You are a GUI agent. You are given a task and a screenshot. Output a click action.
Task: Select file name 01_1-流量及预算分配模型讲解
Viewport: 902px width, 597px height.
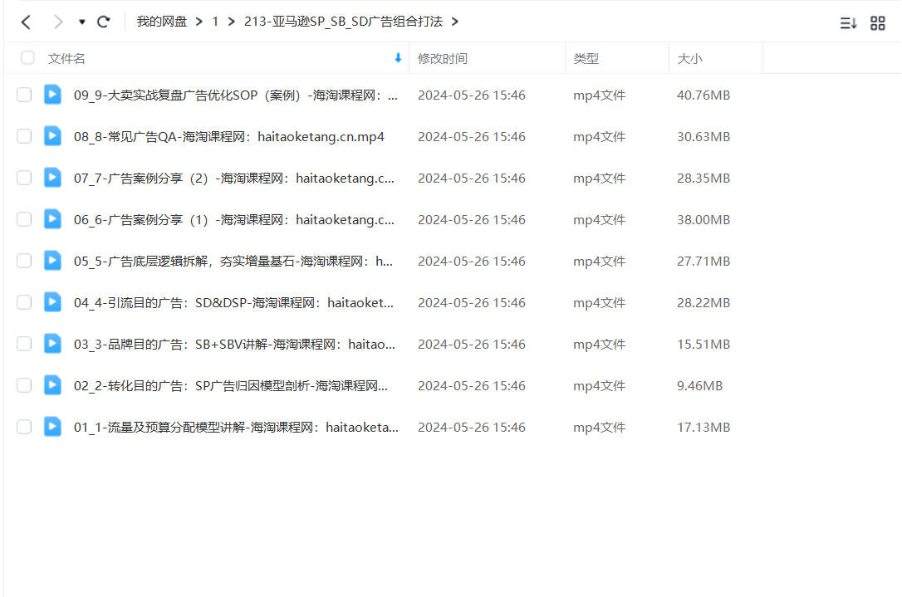click(236, 428)
